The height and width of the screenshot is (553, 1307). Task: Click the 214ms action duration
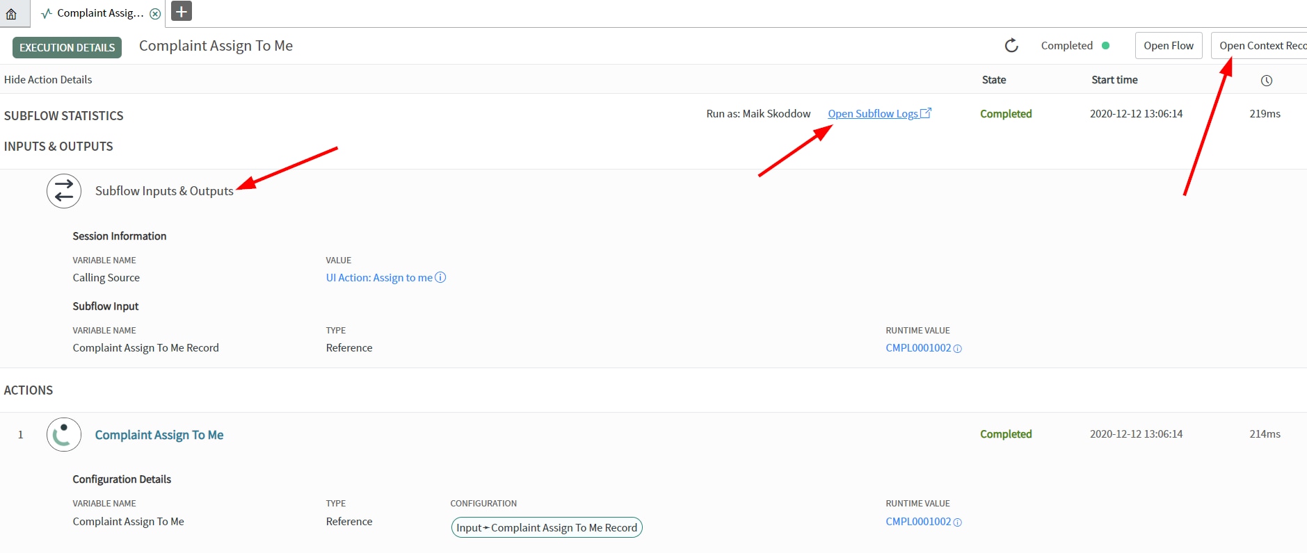pyautogui.click(x=1265, y=434)
